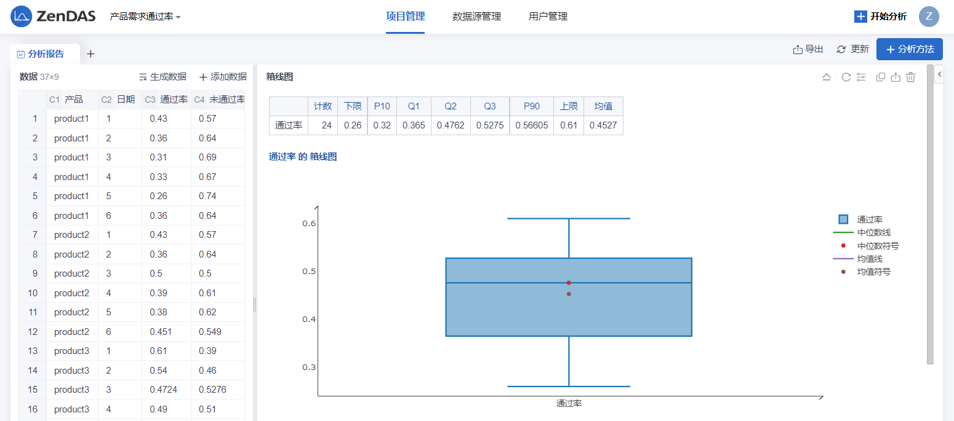Select column header C3 通过率

[166, 99]
